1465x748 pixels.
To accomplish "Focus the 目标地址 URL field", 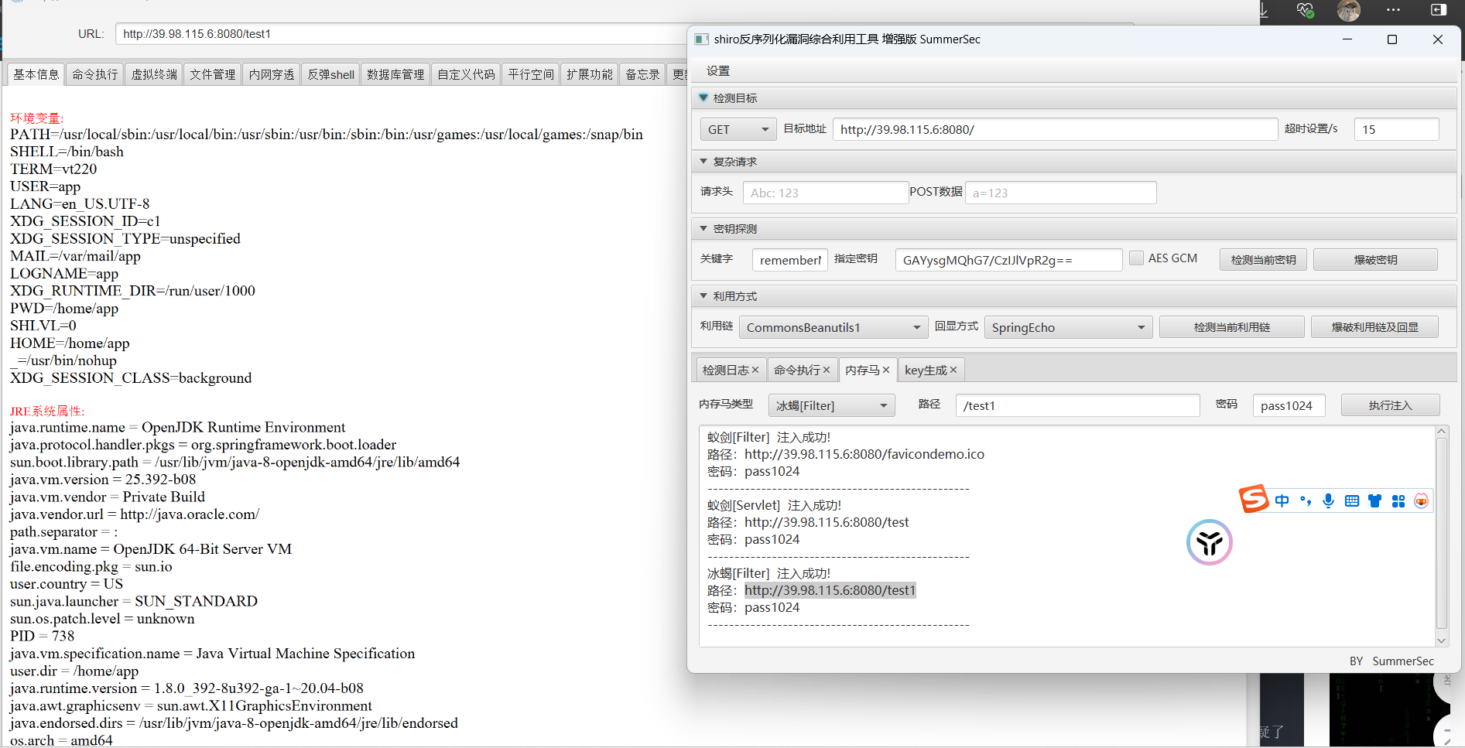I will (x=1055, y=129).
